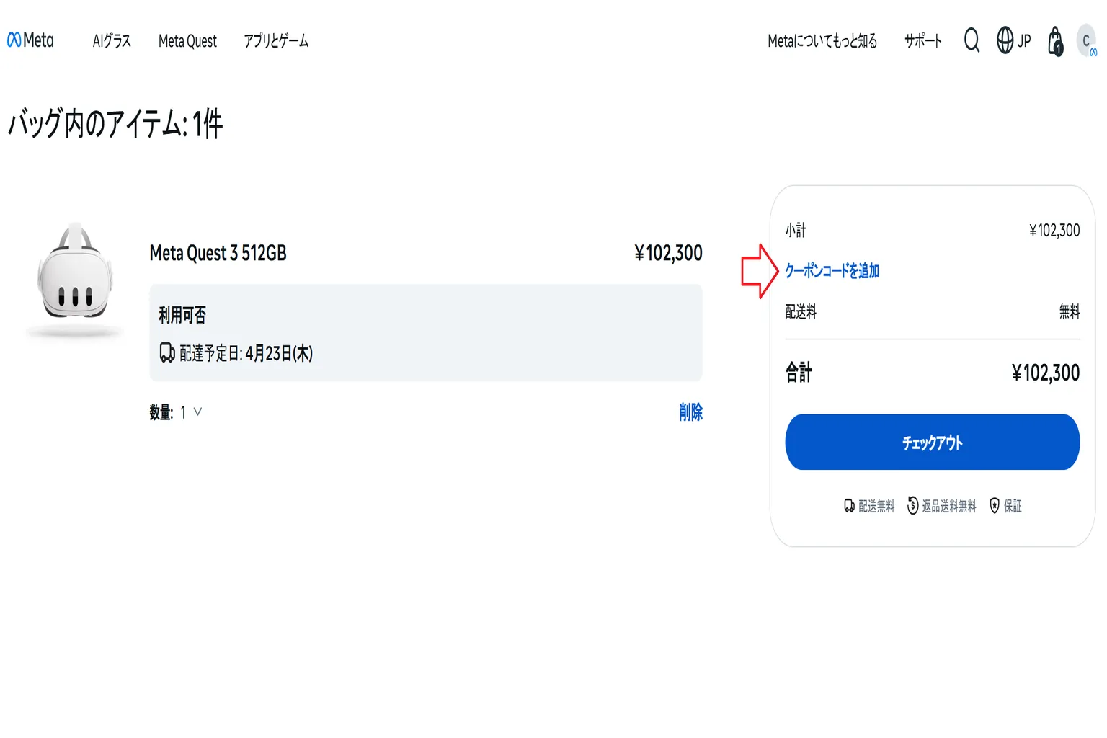Click the Meta logo in the header

coord(30,40)
